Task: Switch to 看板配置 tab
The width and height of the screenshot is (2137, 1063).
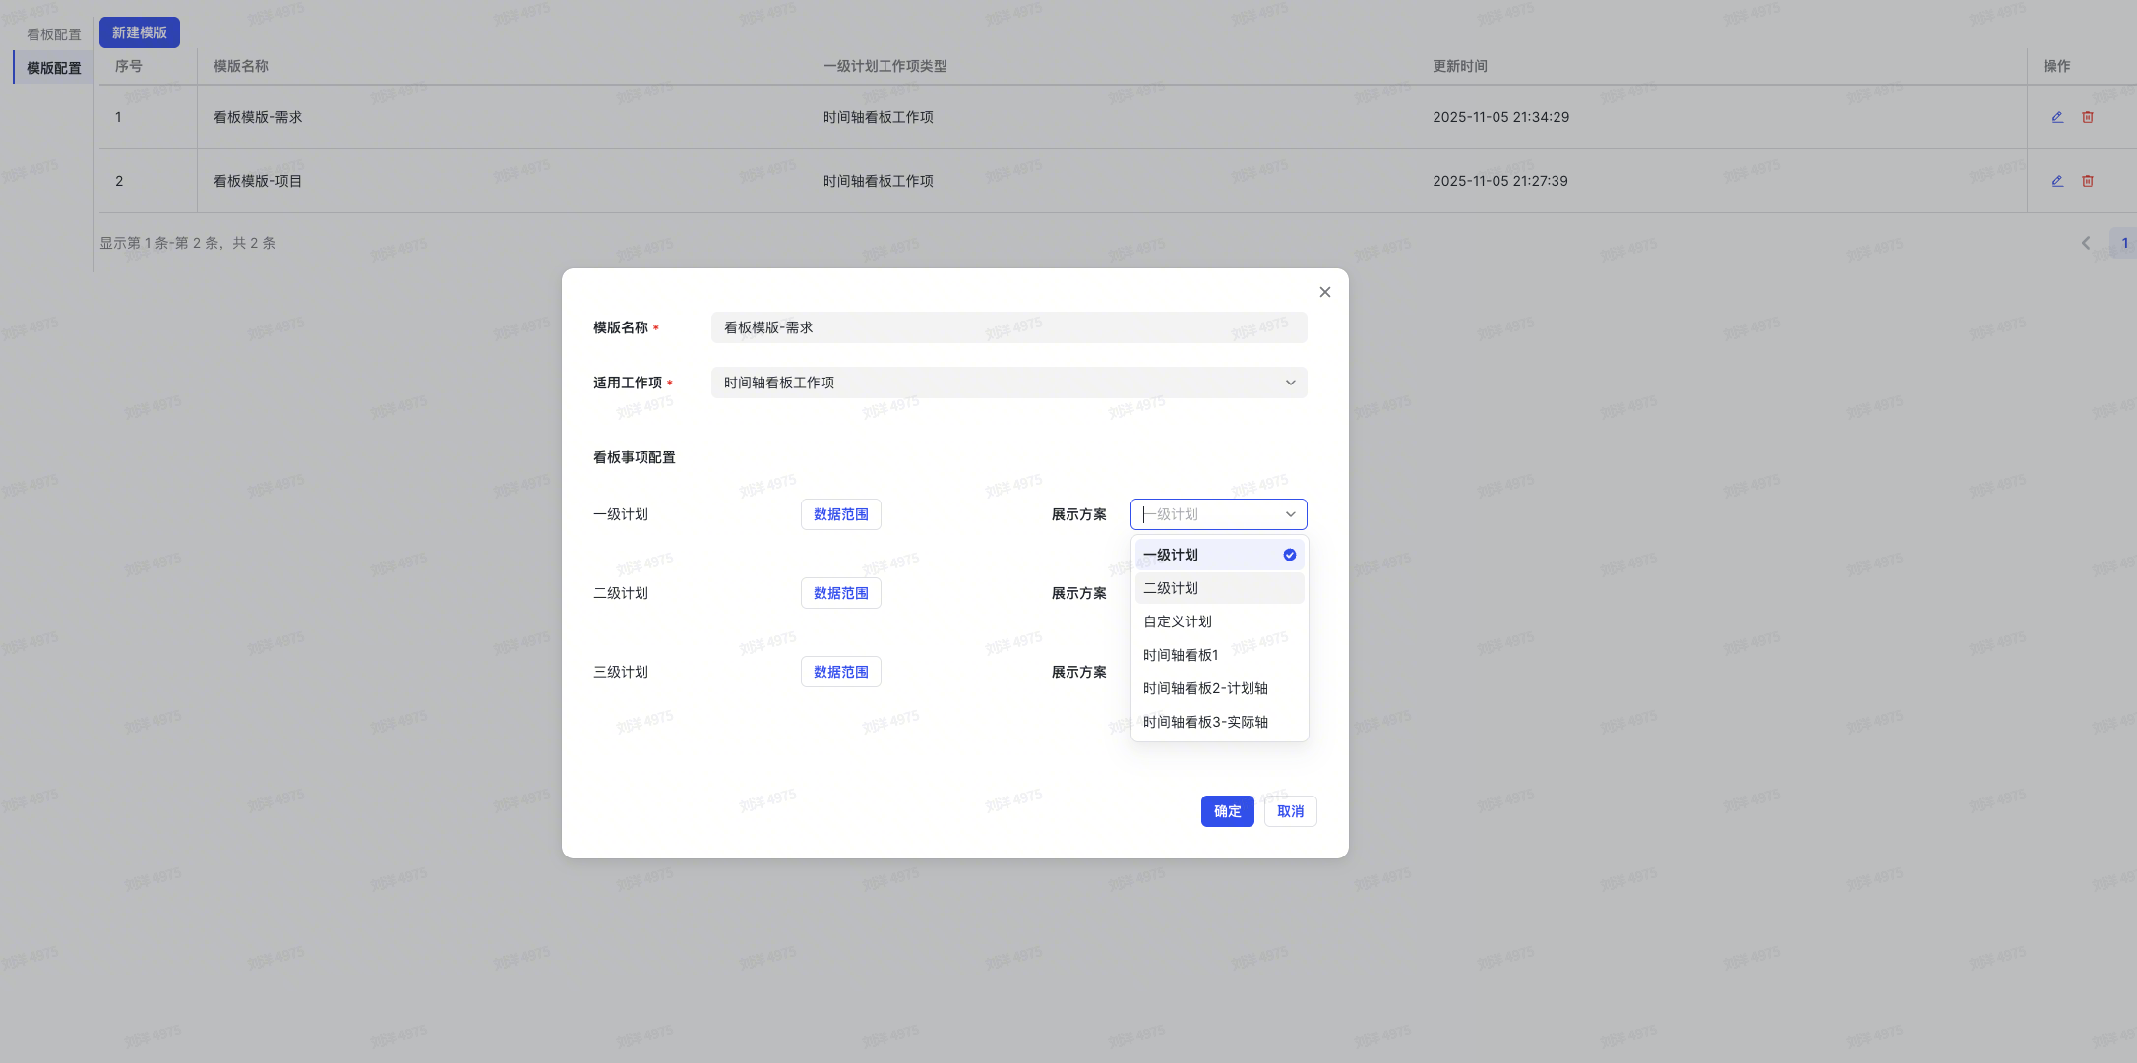Action: click(x=54, y=34)
